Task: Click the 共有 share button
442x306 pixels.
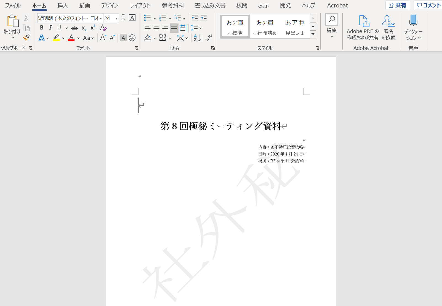Action: point(398,5)
